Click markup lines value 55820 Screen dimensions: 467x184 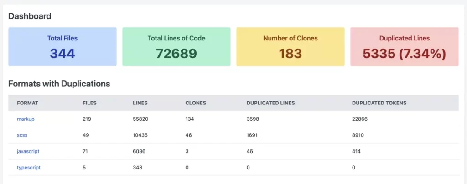click(x=140, y=119)
